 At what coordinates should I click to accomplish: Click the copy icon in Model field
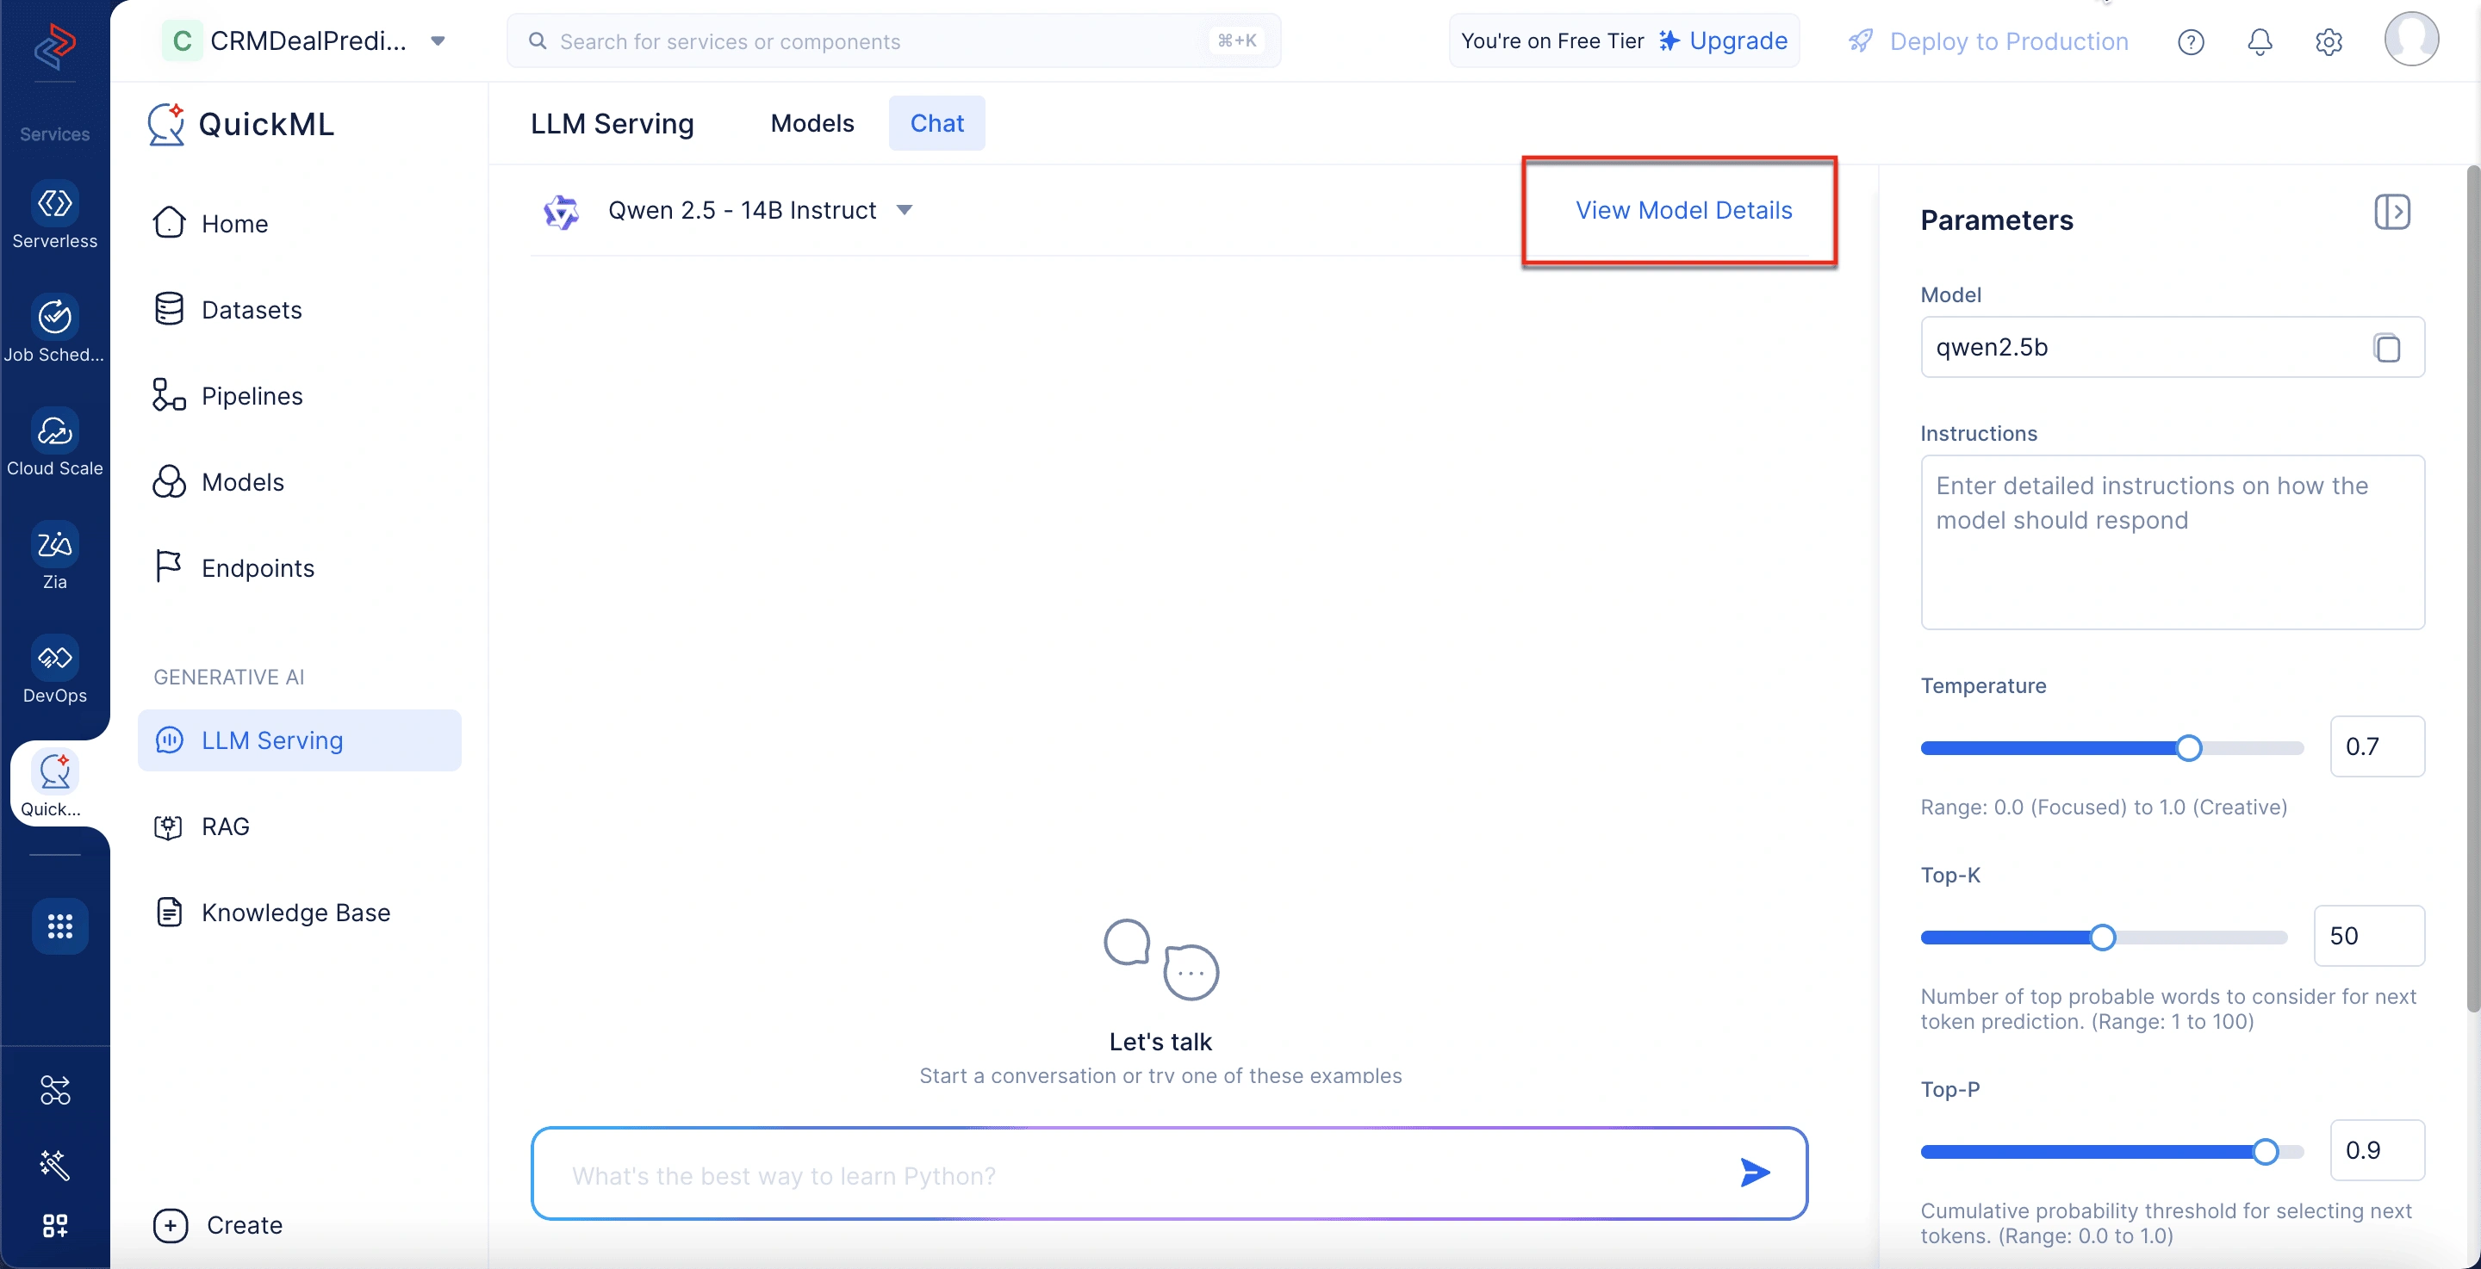pyautogui.click(x=2386, y=348)
